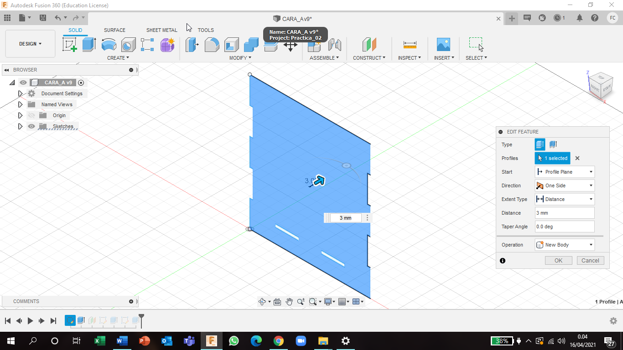Choose the Thin Extrude type

click(553, 144)
